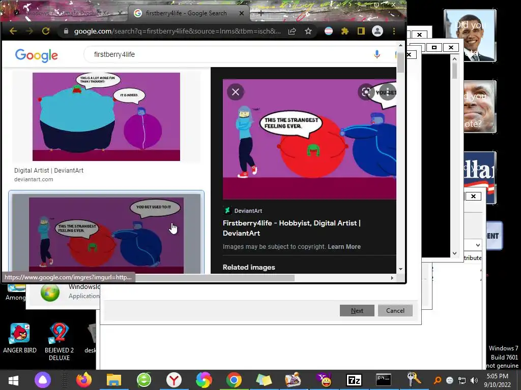Image resolution: width=521 pixels, height=390 pixels.
Task: Click scroll up arrow in black window
Action: coord(454,59)
